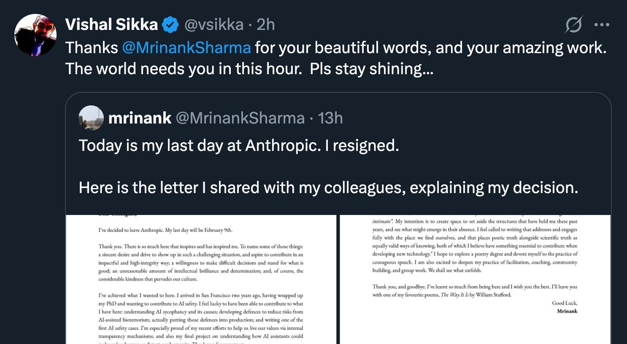Expand the letter page starting 'I've decided to leave Anthropic'
The width and height of the screenshot is (627, 344).
tap(201, 279)
